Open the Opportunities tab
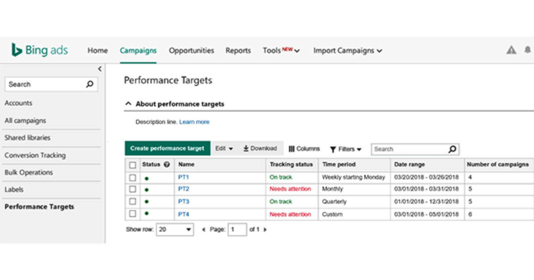 click(191, 50)
